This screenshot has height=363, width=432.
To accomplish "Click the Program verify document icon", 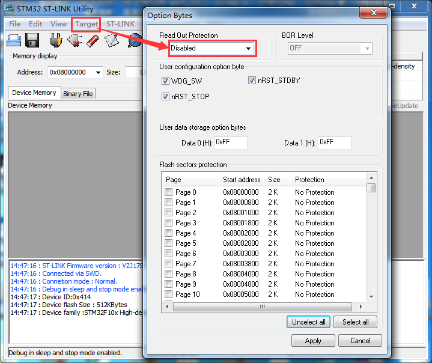I will coord(111,40).
